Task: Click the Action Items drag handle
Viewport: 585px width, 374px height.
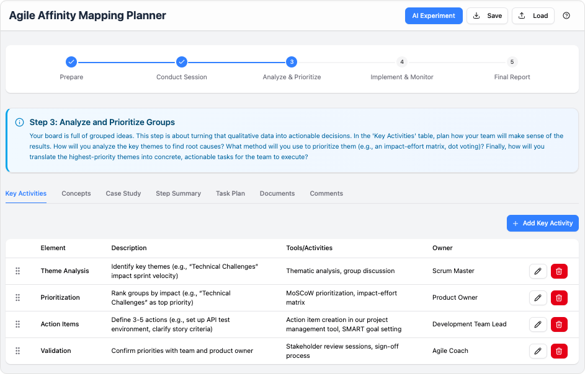Action: coord(17,324)
